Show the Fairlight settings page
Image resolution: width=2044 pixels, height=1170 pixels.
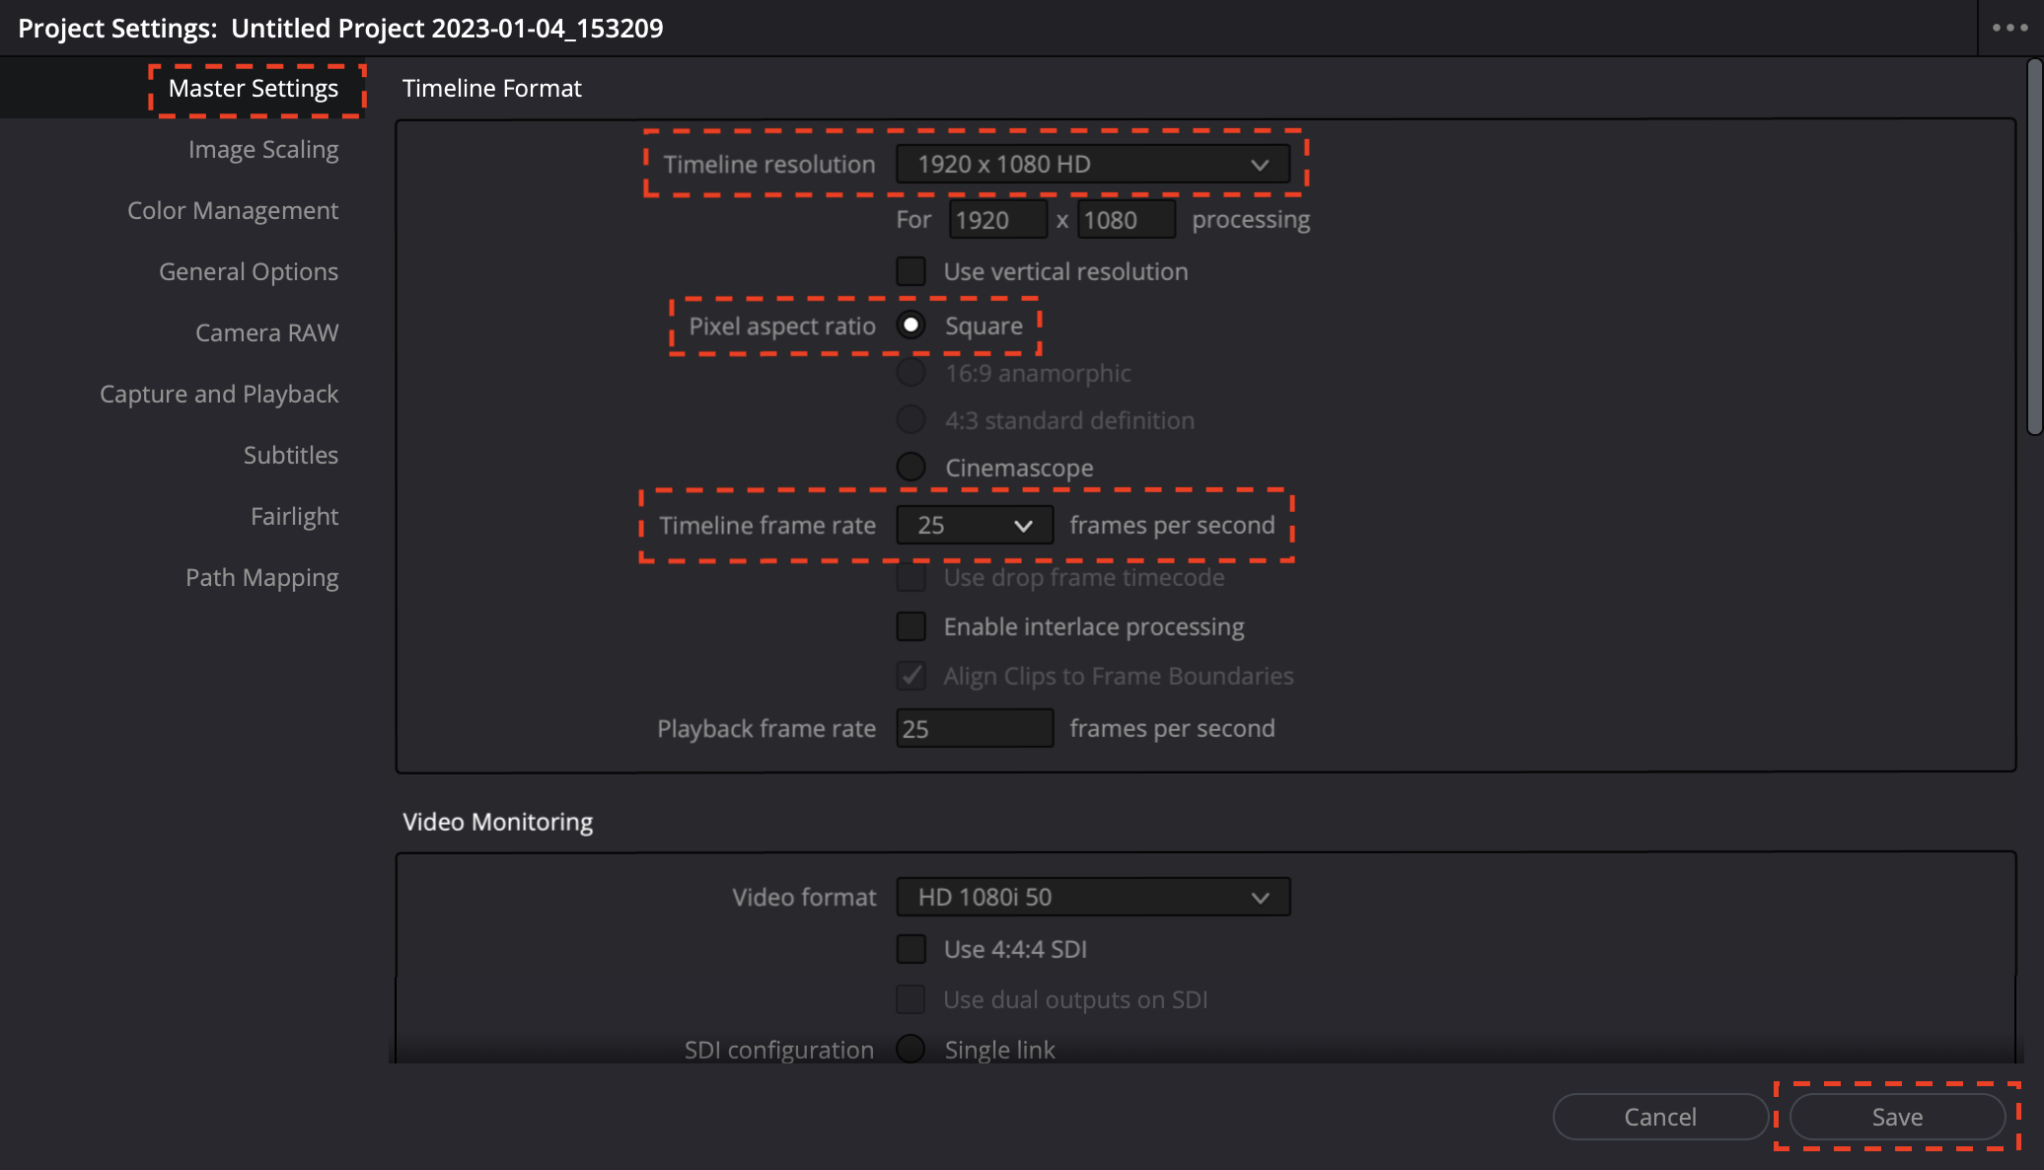point(294,517)
